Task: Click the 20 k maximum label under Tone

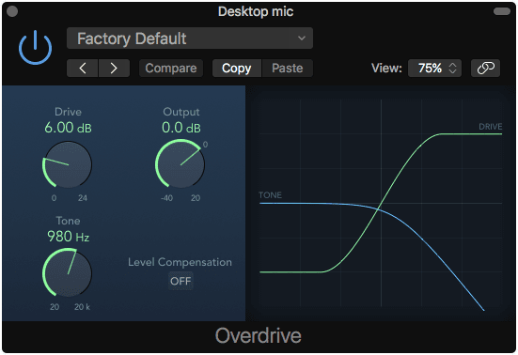Action: pyautogui.click(x=82, y=307)
